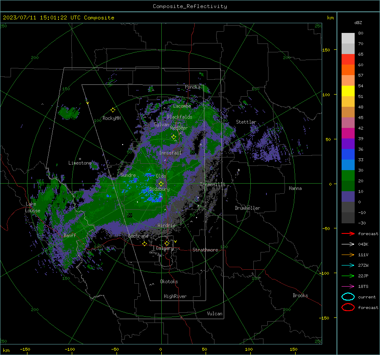Click the yellow radar marker at Olds
The width and height of the screenshot is (380, 355).
coord(161,184)
